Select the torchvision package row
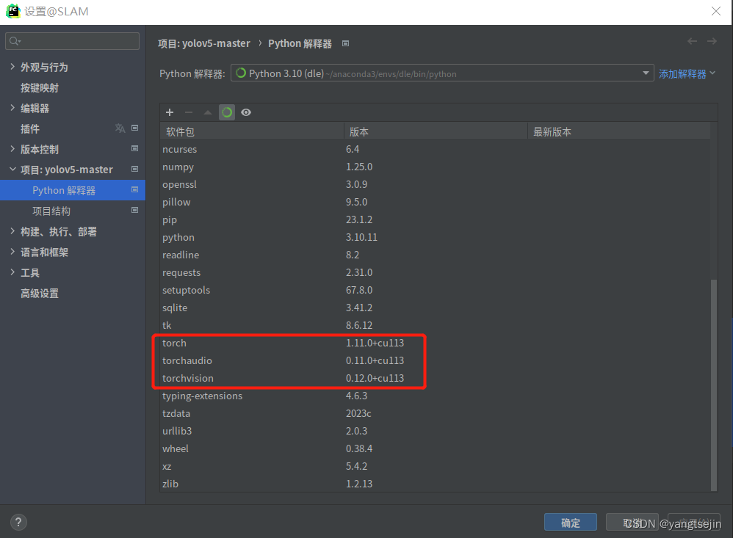 coord(435,378)
